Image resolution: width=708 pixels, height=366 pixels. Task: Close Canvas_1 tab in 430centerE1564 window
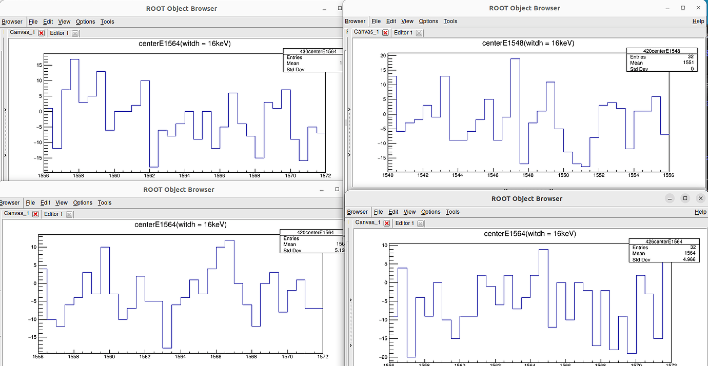[42, 33]
